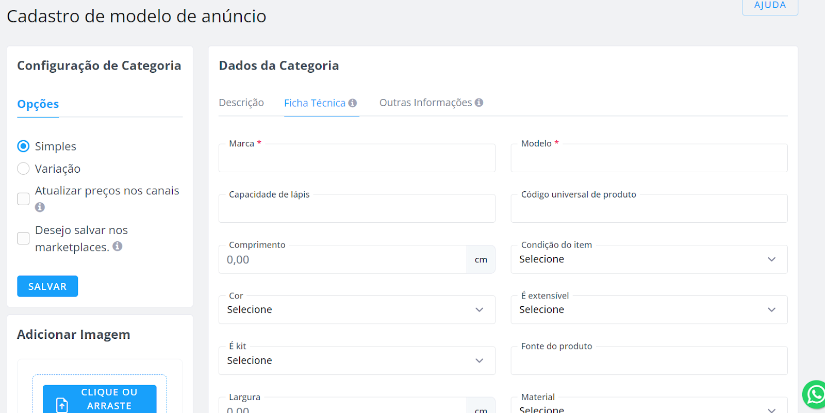
Task: Click the Código universal de produto field
Action: point(649,209)
